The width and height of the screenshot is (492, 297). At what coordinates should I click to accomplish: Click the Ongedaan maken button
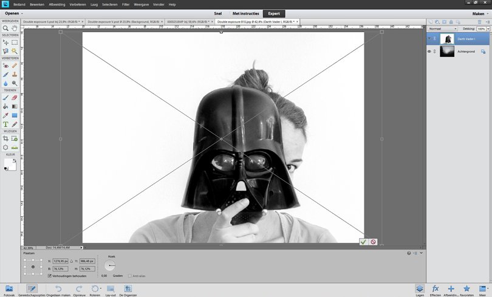[x=58, y=291]
